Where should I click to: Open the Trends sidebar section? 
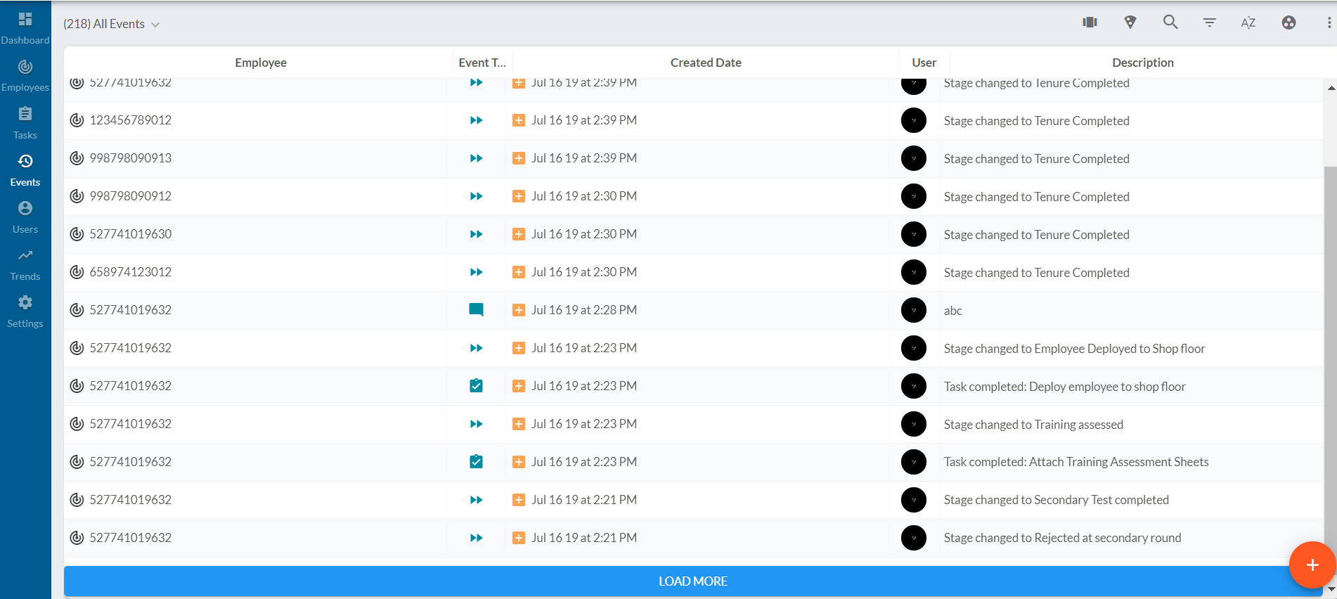click(25, 264)
